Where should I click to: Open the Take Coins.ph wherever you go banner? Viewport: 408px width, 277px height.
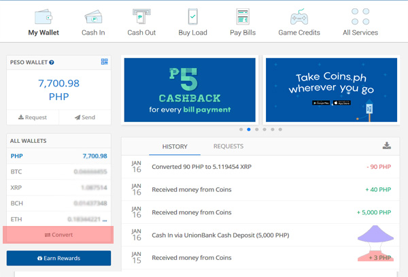coord(331,90)
